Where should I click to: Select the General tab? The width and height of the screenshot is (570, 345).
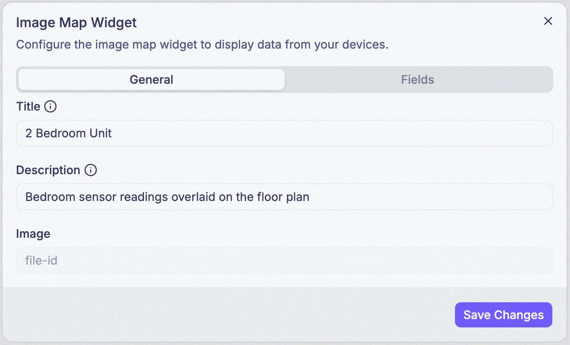(152, 80)
